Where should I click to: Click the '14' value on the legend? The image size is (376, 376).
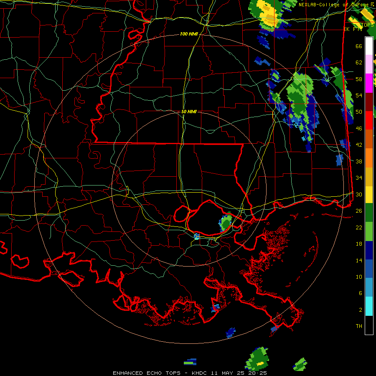pyautogui.click(x=359, y=260)
